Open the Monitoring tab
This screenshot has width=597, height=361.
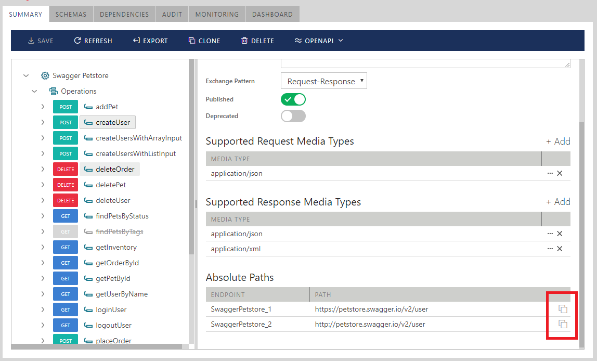[x=217, y=15]
